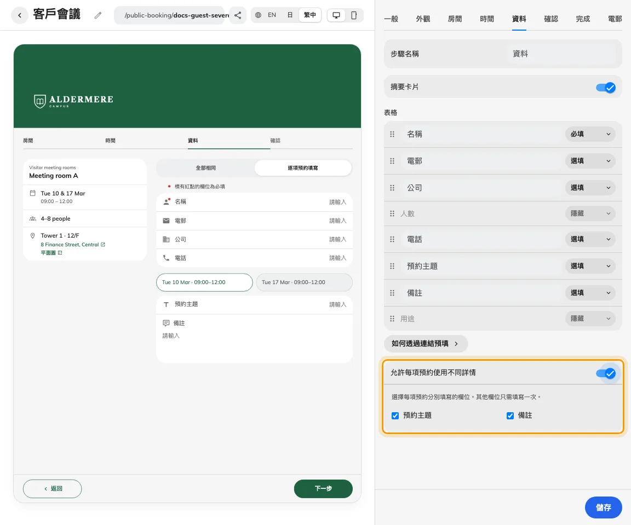
Task: Click the back arrow beside 客戶會議
Action: pos(20,15)
